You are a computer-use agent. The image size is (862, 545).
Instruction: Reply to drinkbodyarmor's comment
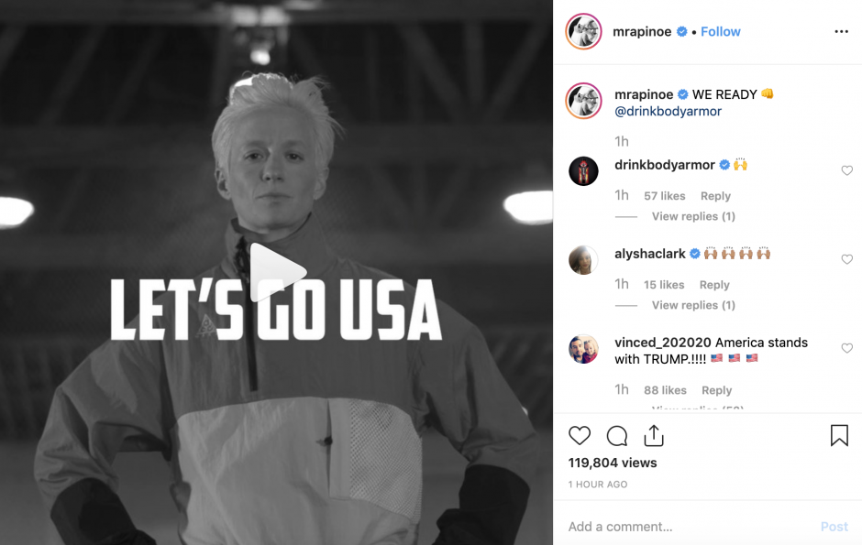pos(715,196)
